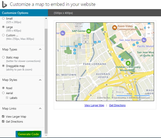This screenshot has width=161, height=138.
Task: Toggle the Get Directions checkbox
Action: point(3,121)
